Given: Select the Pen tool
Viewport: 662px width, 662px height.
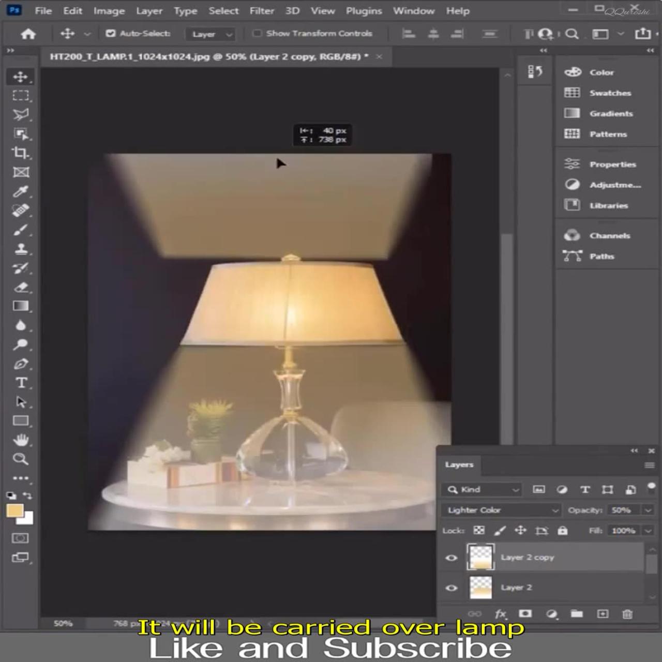Looking at the screenshot, I should 21,364.
